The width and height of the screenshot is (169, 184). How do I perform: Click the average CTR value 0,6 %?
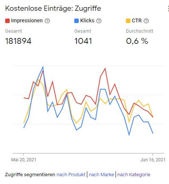[137, 41]
